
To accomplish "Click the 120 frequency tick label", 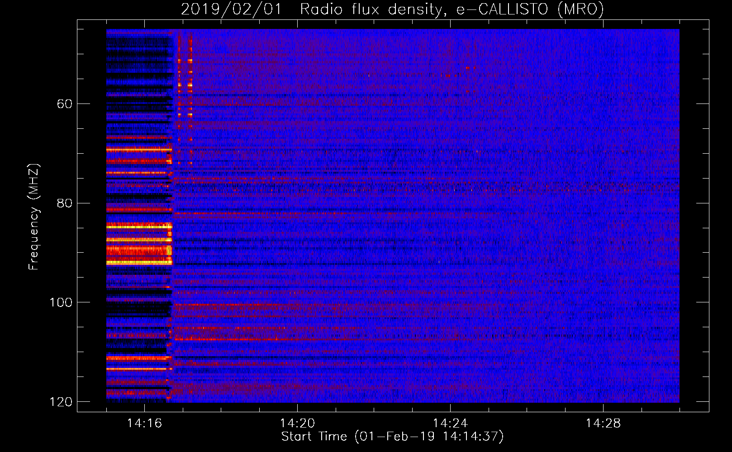I will 61,402.
